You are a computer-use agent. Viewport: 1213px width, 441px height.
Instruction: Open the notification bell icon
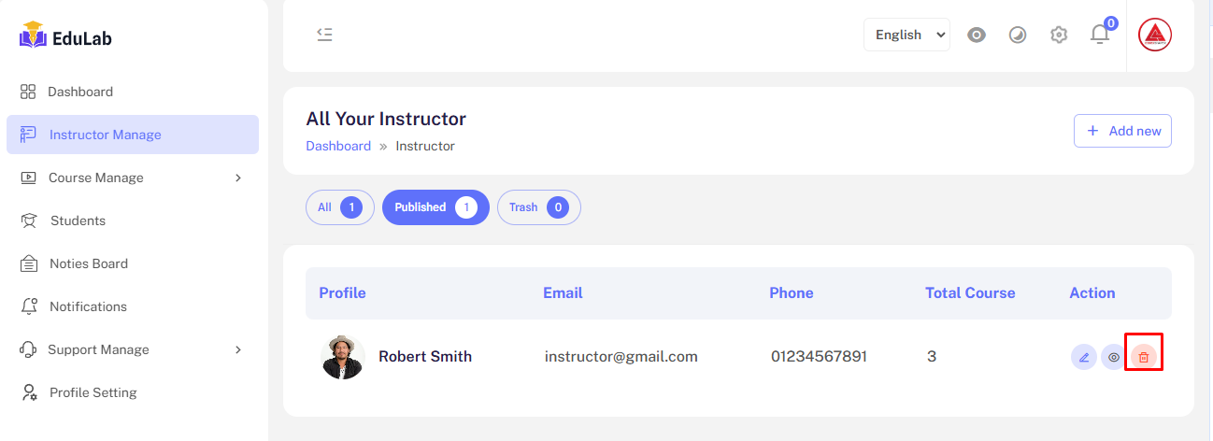(x=1100, y=35)
